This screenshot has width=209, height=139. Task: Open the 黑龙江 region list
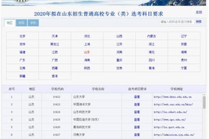pos(55,44)
